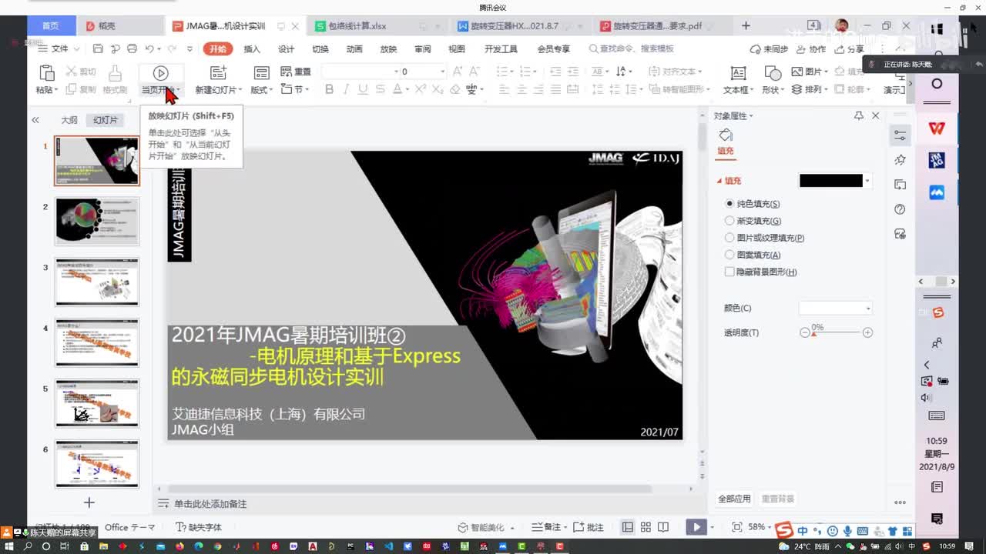Viewport: 986px width, 554px height.
Task: Toggle Underline formatting in the ribbon
Action: (363, 89)
